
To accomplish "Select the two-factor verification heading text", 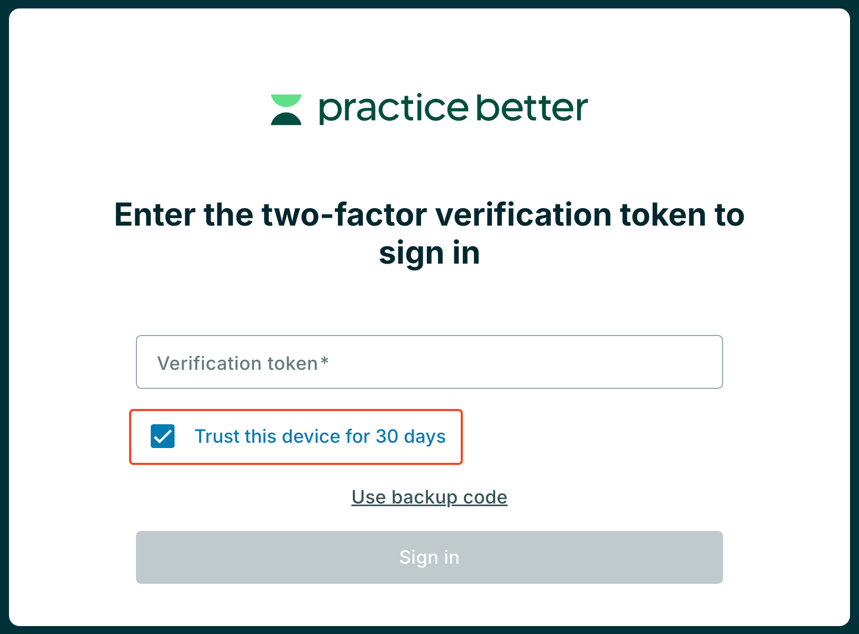I will 429,234.
